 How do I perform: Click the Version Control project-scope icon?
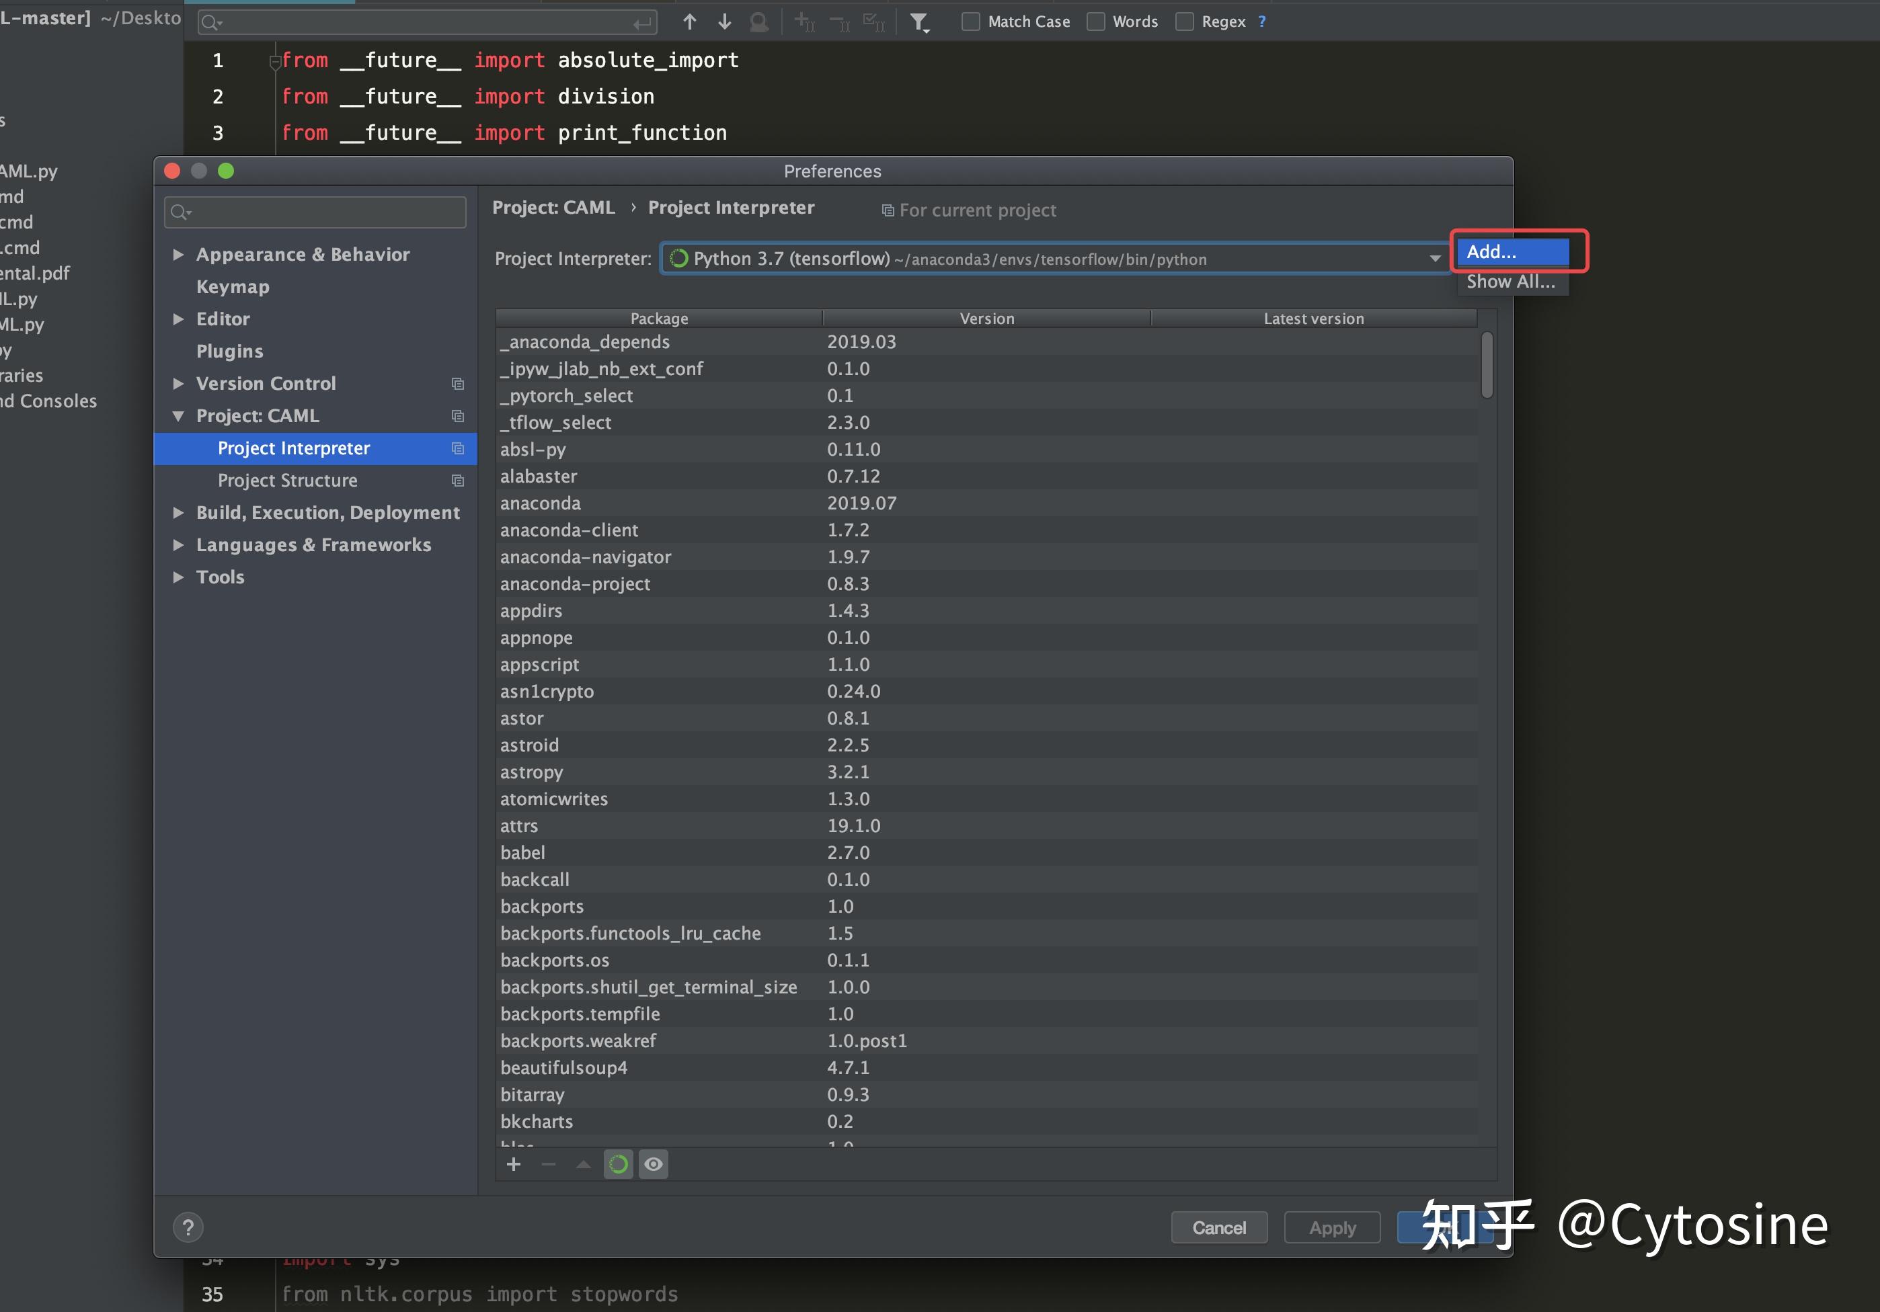[458, 384]
